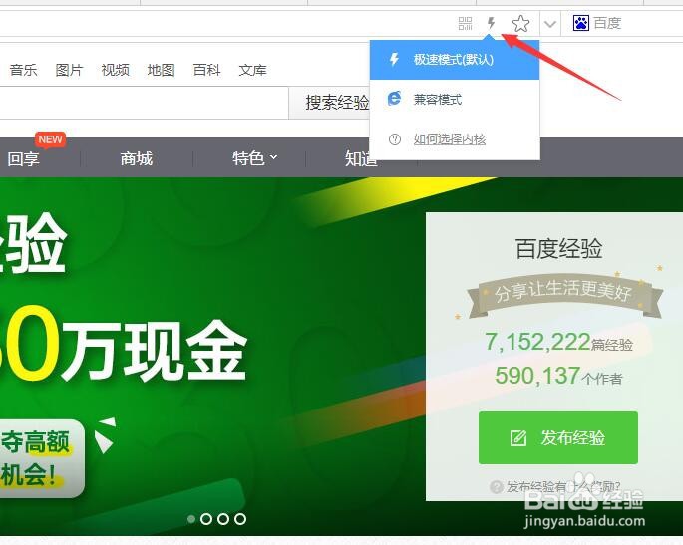Viewport: 683px width, 545px height.
Task: Select 极速模式(默认) option
Action: click(x=455, y=59)
